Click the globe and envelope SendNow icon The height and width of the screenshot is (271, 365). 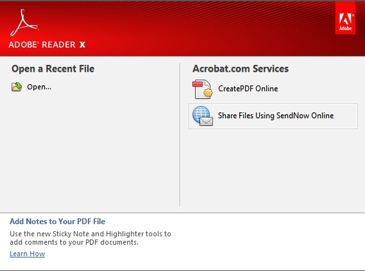[203, 116]
